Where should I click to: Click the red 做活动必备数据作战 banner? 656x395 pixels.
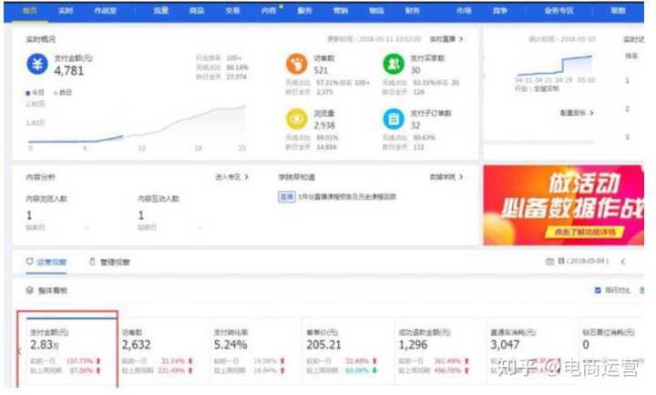coord(564,205)
